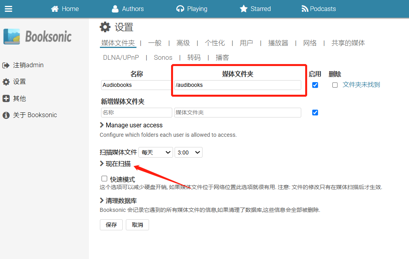Open the hamburger menu
Viewport: 409px width, 259px height.
click(9, 9)
